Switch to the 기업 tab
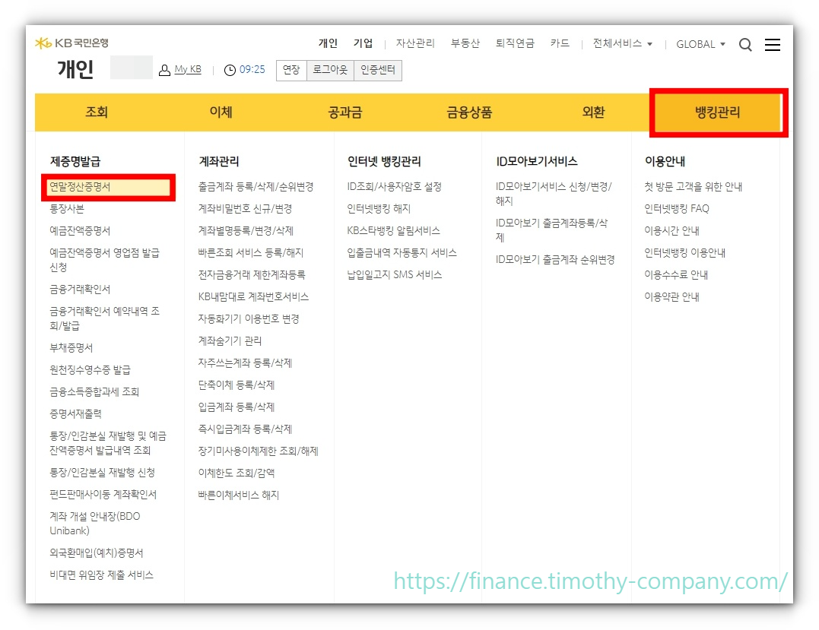This screenshot has height=630, width=819. coord(363,43)
